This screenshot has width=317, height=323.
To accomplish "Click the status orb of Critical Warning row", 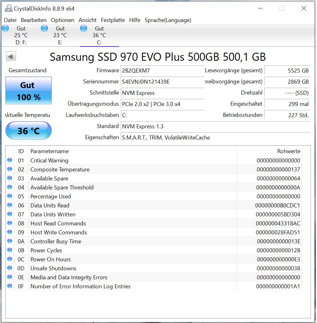I will click(10, 160).
